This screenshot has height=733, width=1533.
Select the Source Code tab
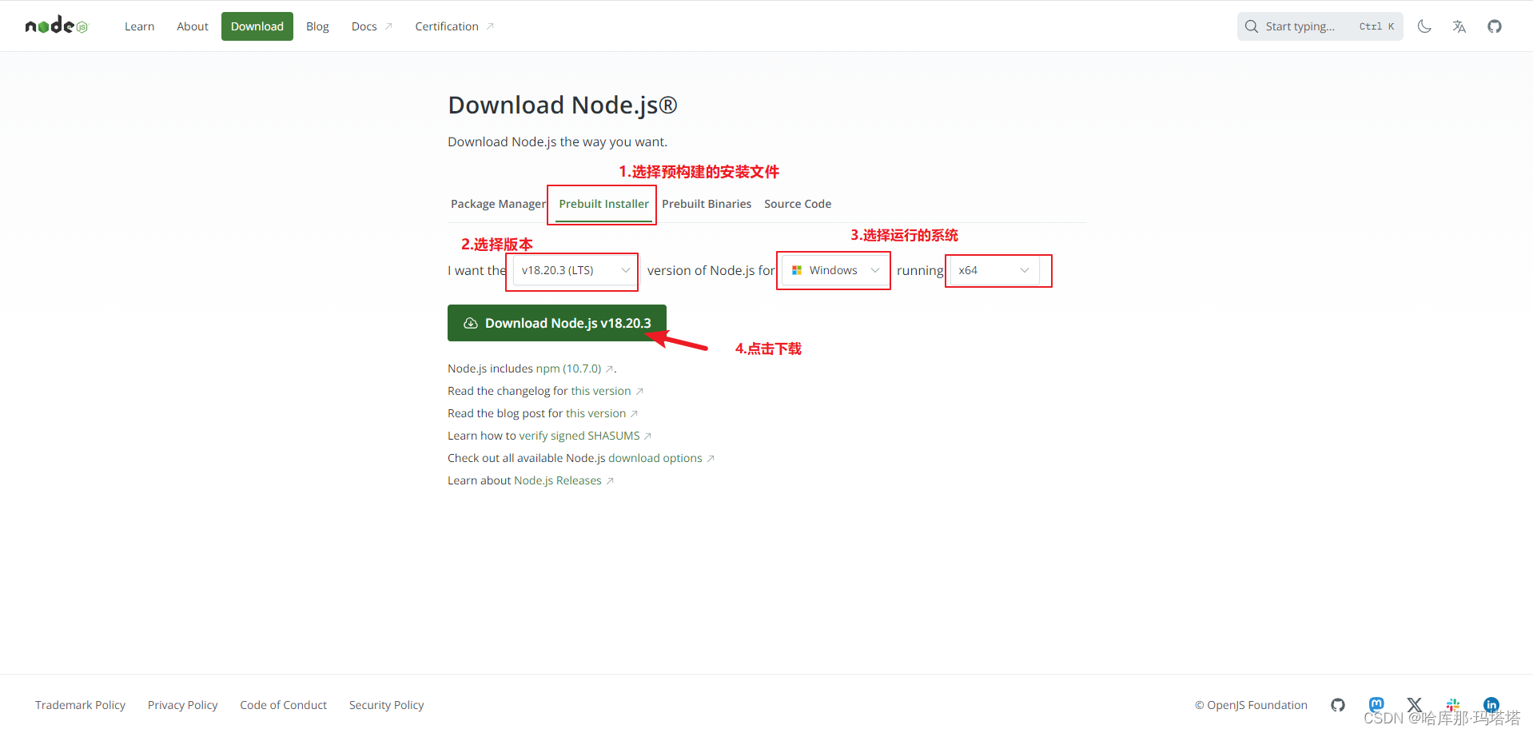[x=797, y=204]
